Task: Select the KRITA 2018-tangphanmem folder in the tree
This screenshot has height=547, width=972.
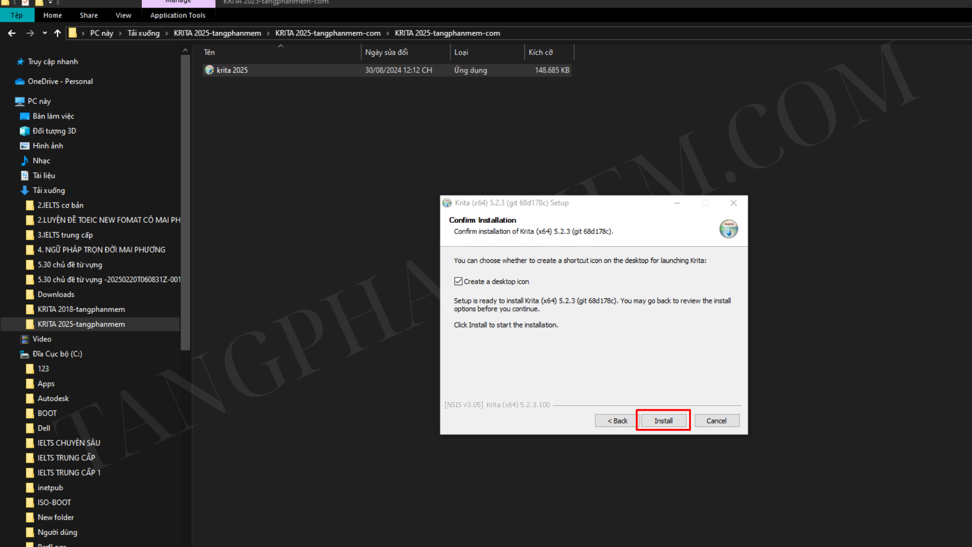Action: (81, 309)
